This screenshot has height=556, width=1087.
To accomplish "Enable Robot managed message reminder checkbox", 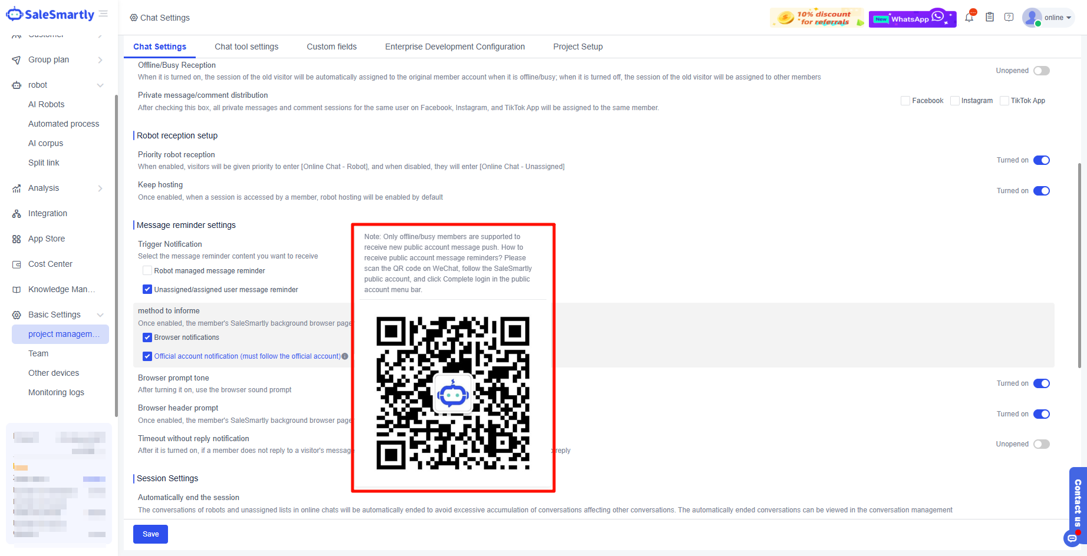I will [147, 271].
